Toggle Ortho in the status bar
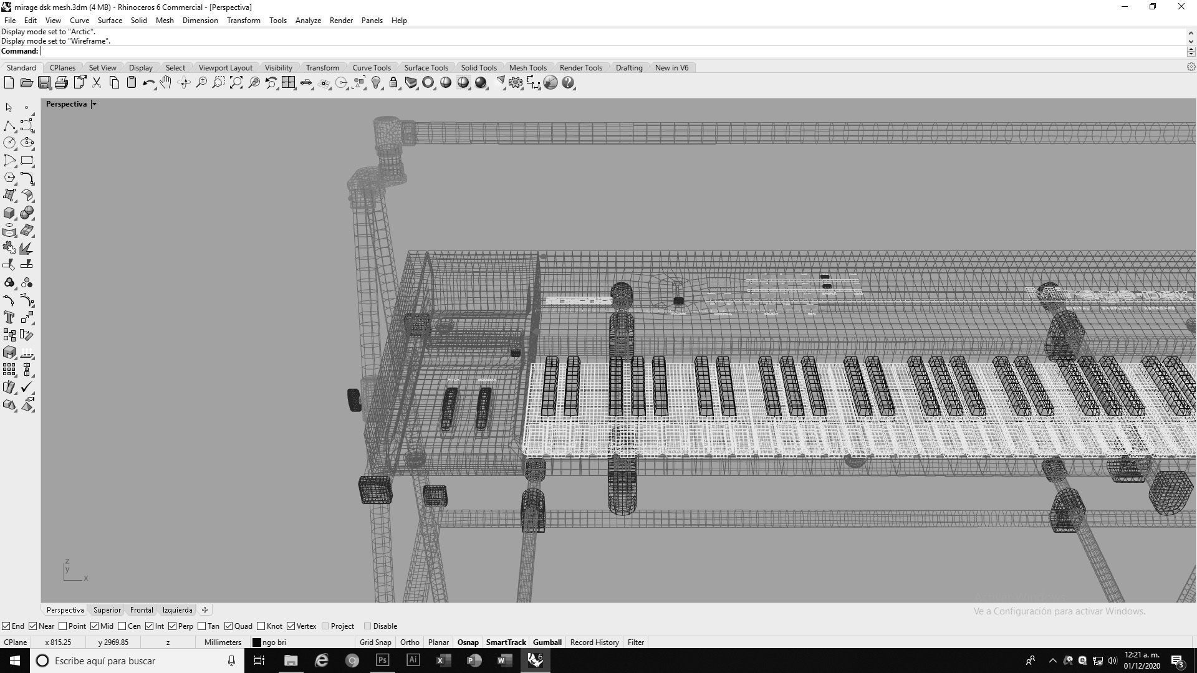1197x673 pixels. point(410,642)
